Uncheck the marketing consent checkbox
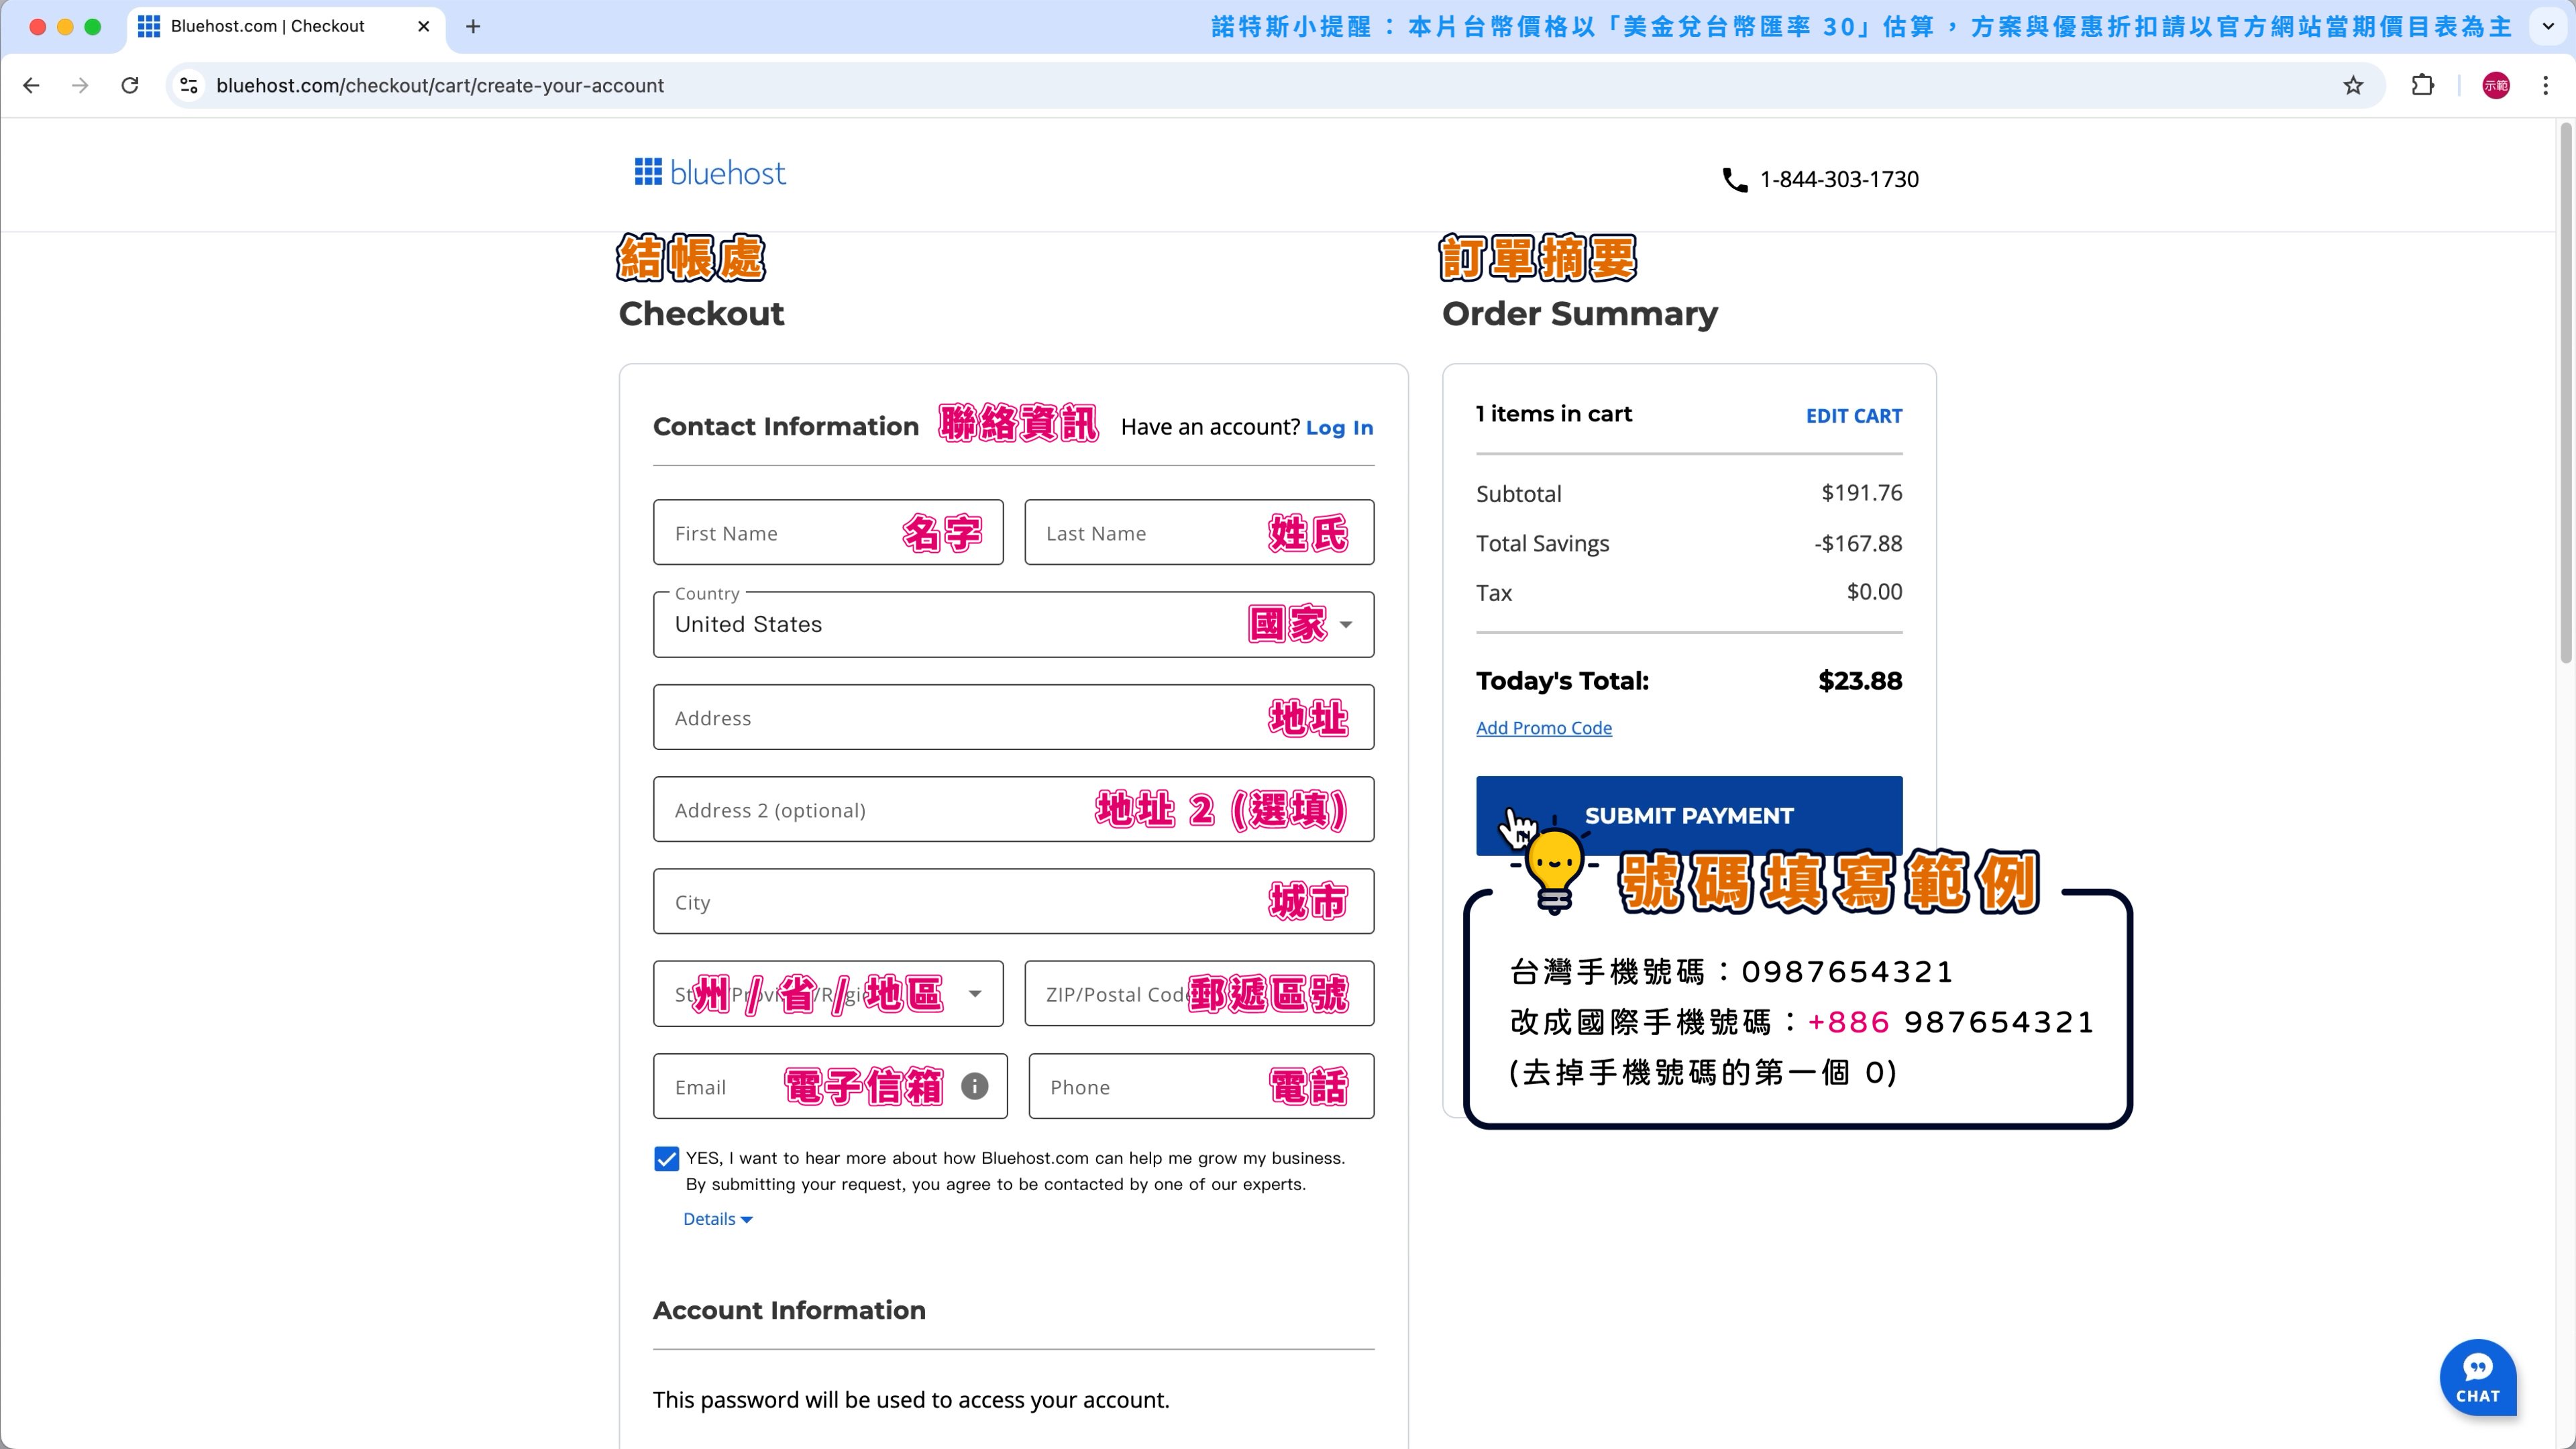 coord(666,1159)
